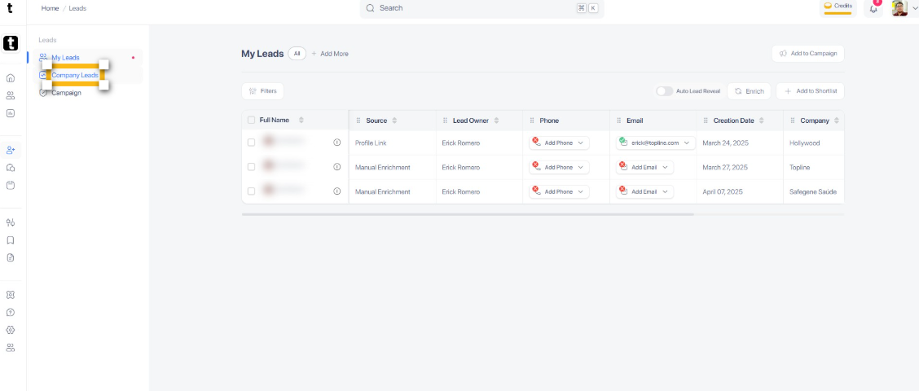Click the bar chart analytics icon in the rail

pyautogui.click(x=10, y=113)
